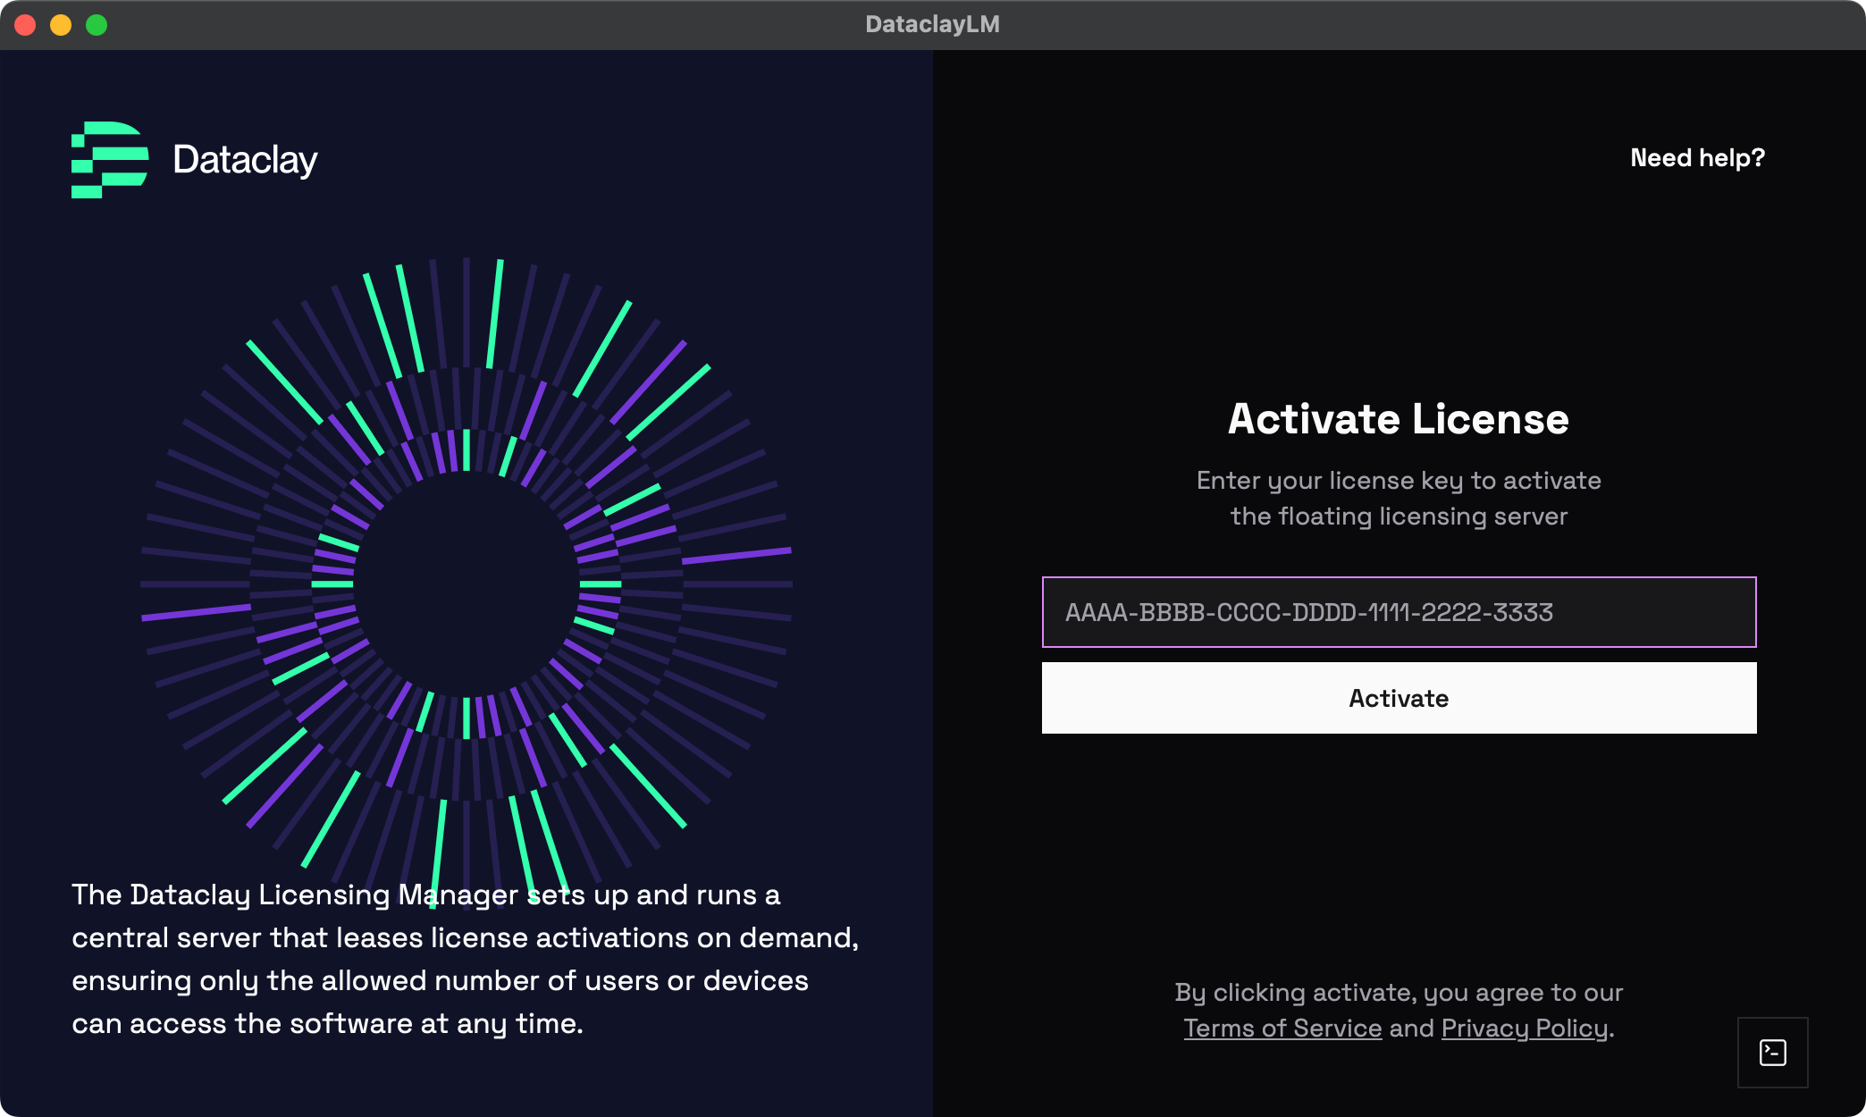Image resolution: width=1866 pixels, height=1117 pixels.
Task: Open the terminal console icon button
Action: point(1772,1052)
